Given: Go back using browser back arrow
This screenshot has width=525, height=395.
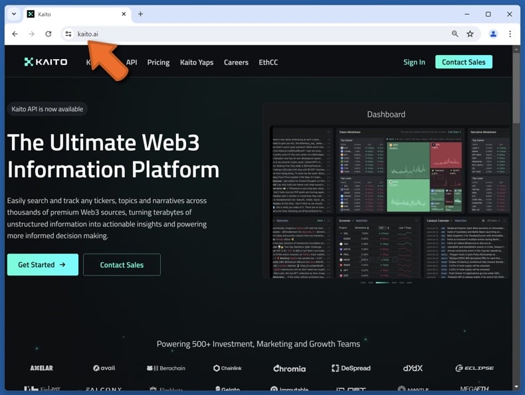Looking at the screenshot, I should tap(15, 34).
